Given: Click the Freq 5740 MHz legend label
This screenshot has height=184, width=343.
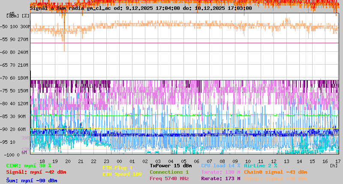Looking at the screenshot, I should point(169,178).
